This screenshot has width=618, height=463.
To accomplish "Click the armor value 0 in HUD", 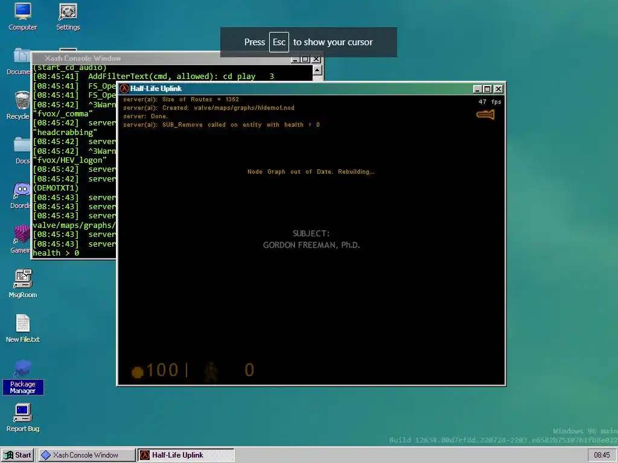I will [249, 370].
